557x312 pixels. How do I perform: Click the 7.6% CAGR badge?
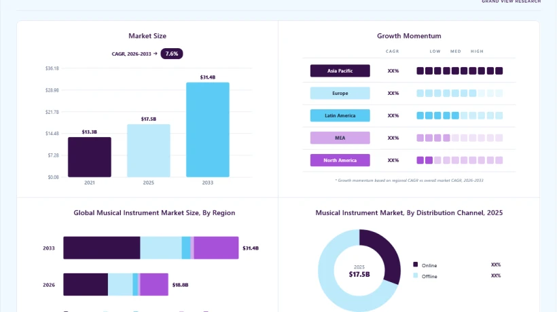[x=172, y=54]
